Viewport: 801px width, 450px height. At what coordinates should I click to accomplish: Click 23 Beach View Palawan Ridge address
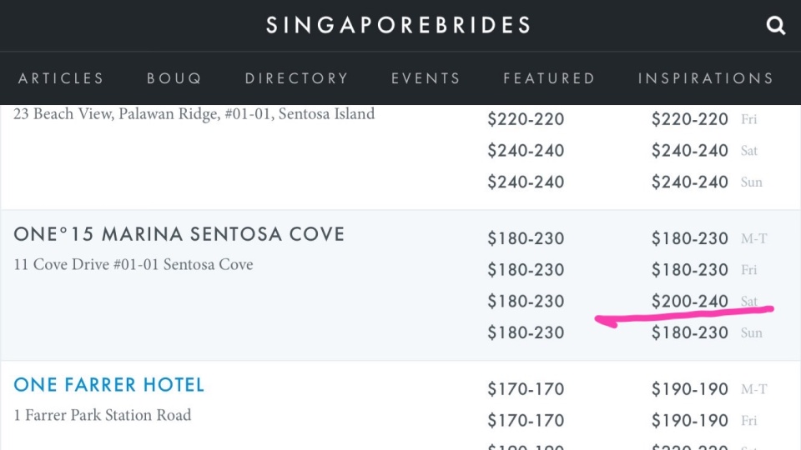[x=194, y=113]
